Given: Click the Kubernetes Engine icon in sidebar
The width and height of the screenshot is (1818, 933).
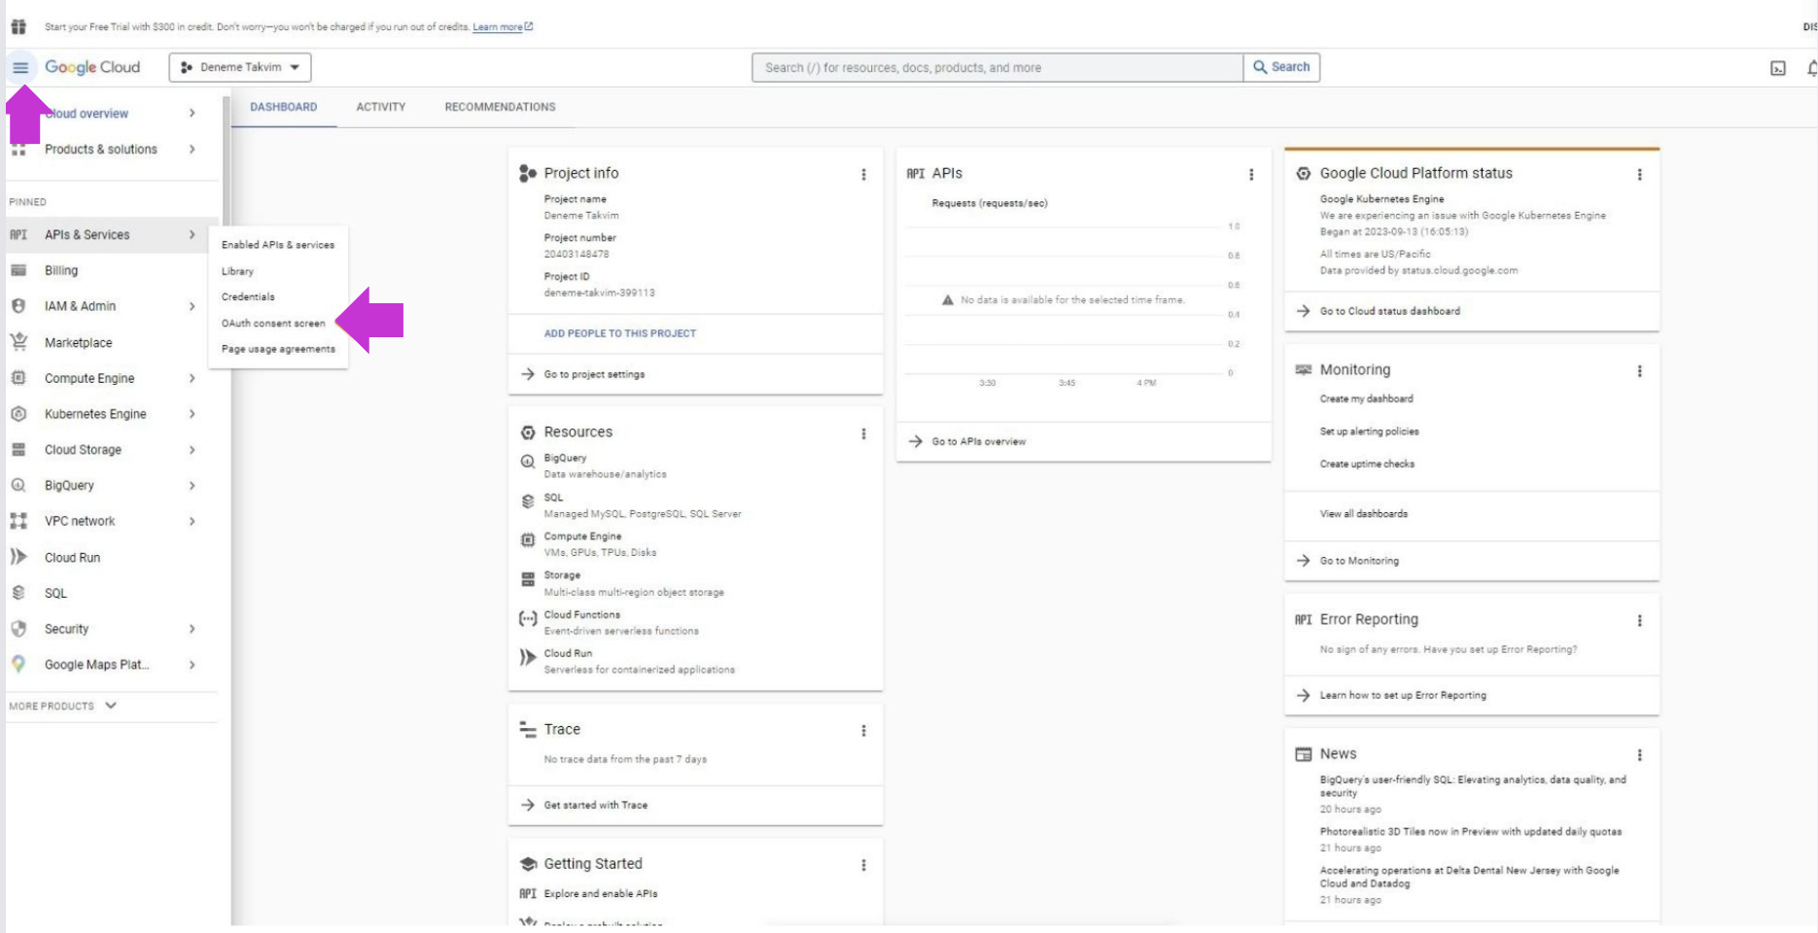Looking at the screenshot, I should [x=18, y=414].
